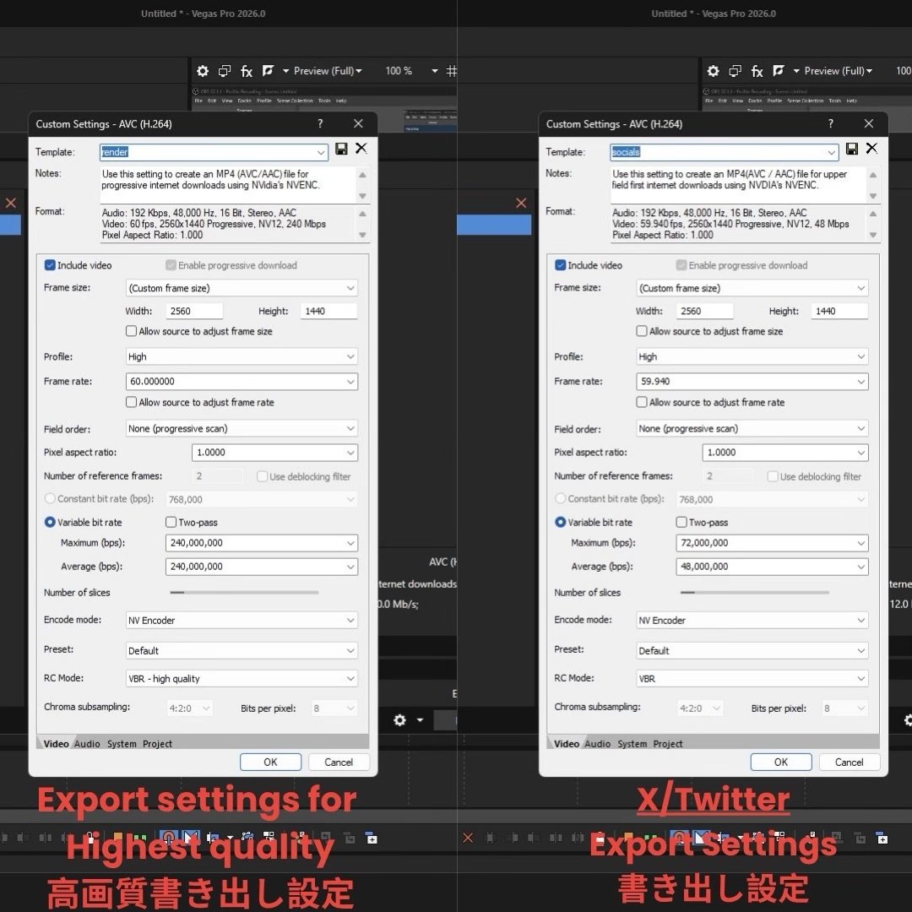Uncheck Include video in render dialog

click(x=50, y=265)
